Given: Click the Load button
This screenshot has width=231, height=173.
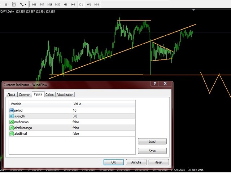Looking at the screenshot, I should 152,141.
